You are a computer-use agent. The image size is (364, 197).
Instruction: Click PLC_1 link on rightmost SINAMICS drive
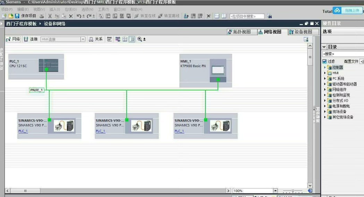(x=179, y=131)
